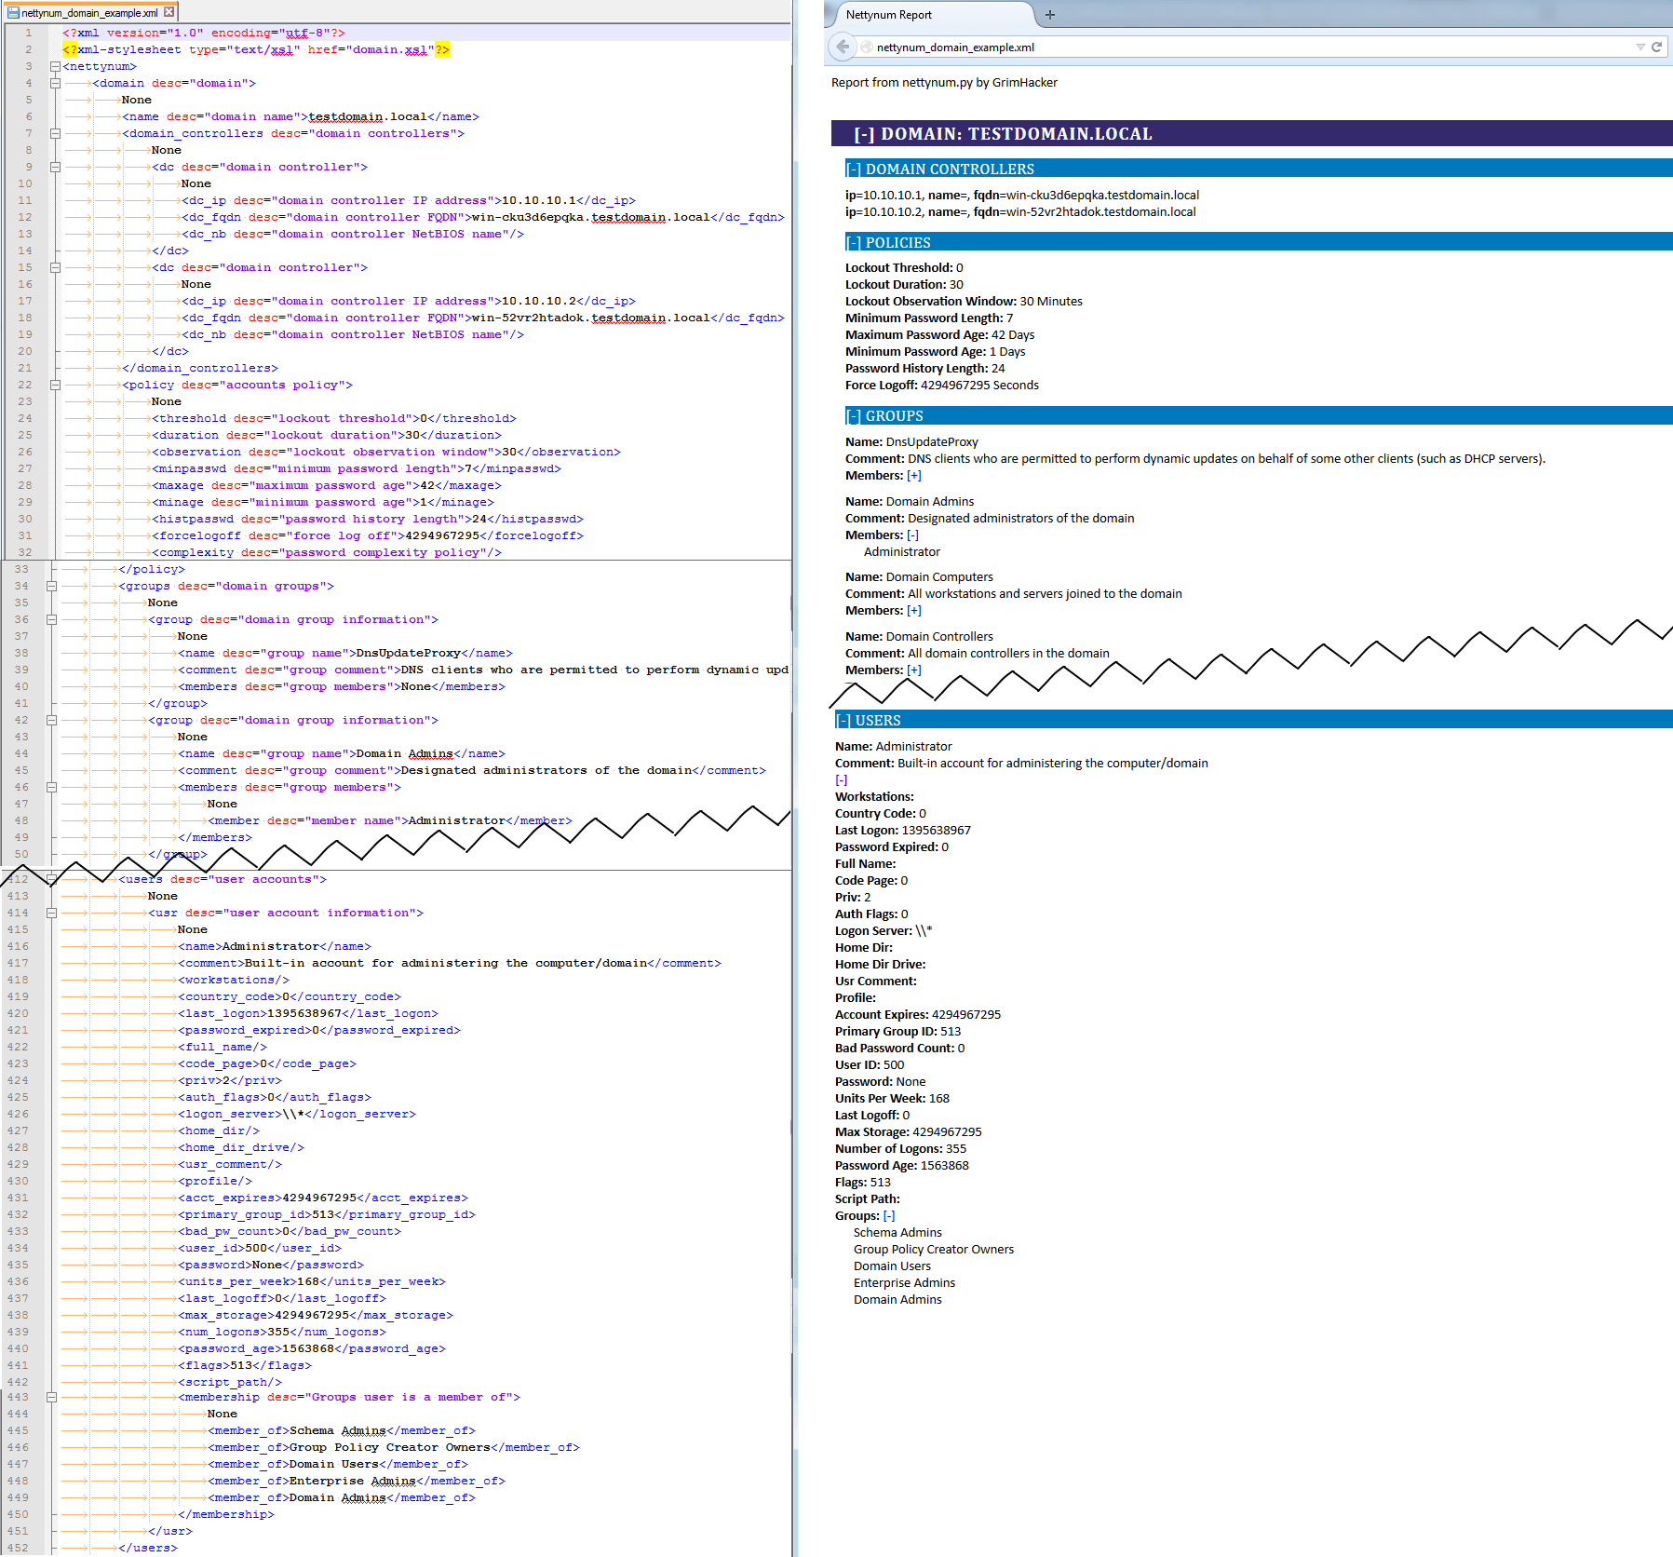Screen dimensions: 1673x1557
Task: Reload the browser page
Action: click(x=1657, y=47)
